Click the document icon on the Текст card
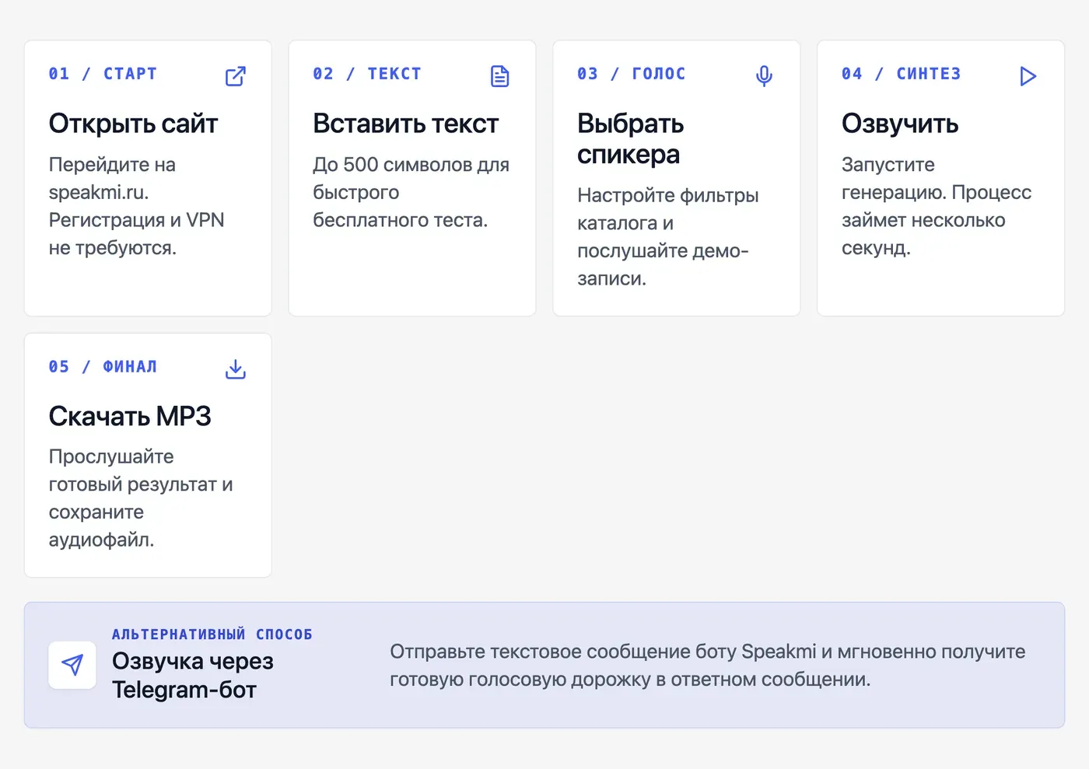 pyautogui.click(x=500, y=76)
